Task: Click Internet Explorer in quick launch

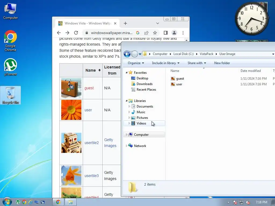Action: tap(30, 202)
